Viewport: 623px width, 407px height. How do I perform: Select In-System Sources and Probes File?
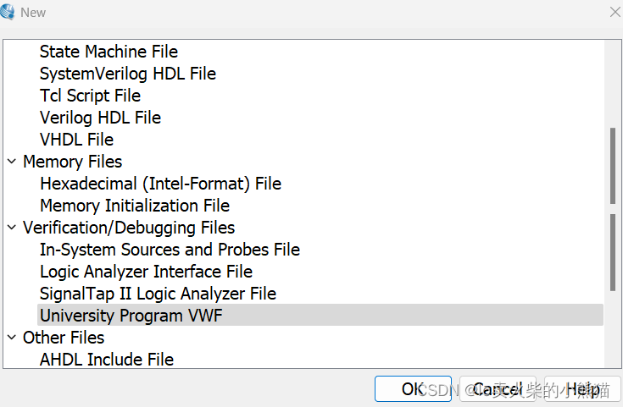click(x=170, y=250)
